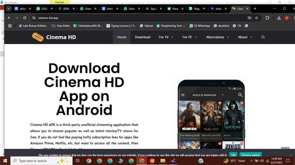
Task: Close the active Cinema tab
Action: click(247, 8)
